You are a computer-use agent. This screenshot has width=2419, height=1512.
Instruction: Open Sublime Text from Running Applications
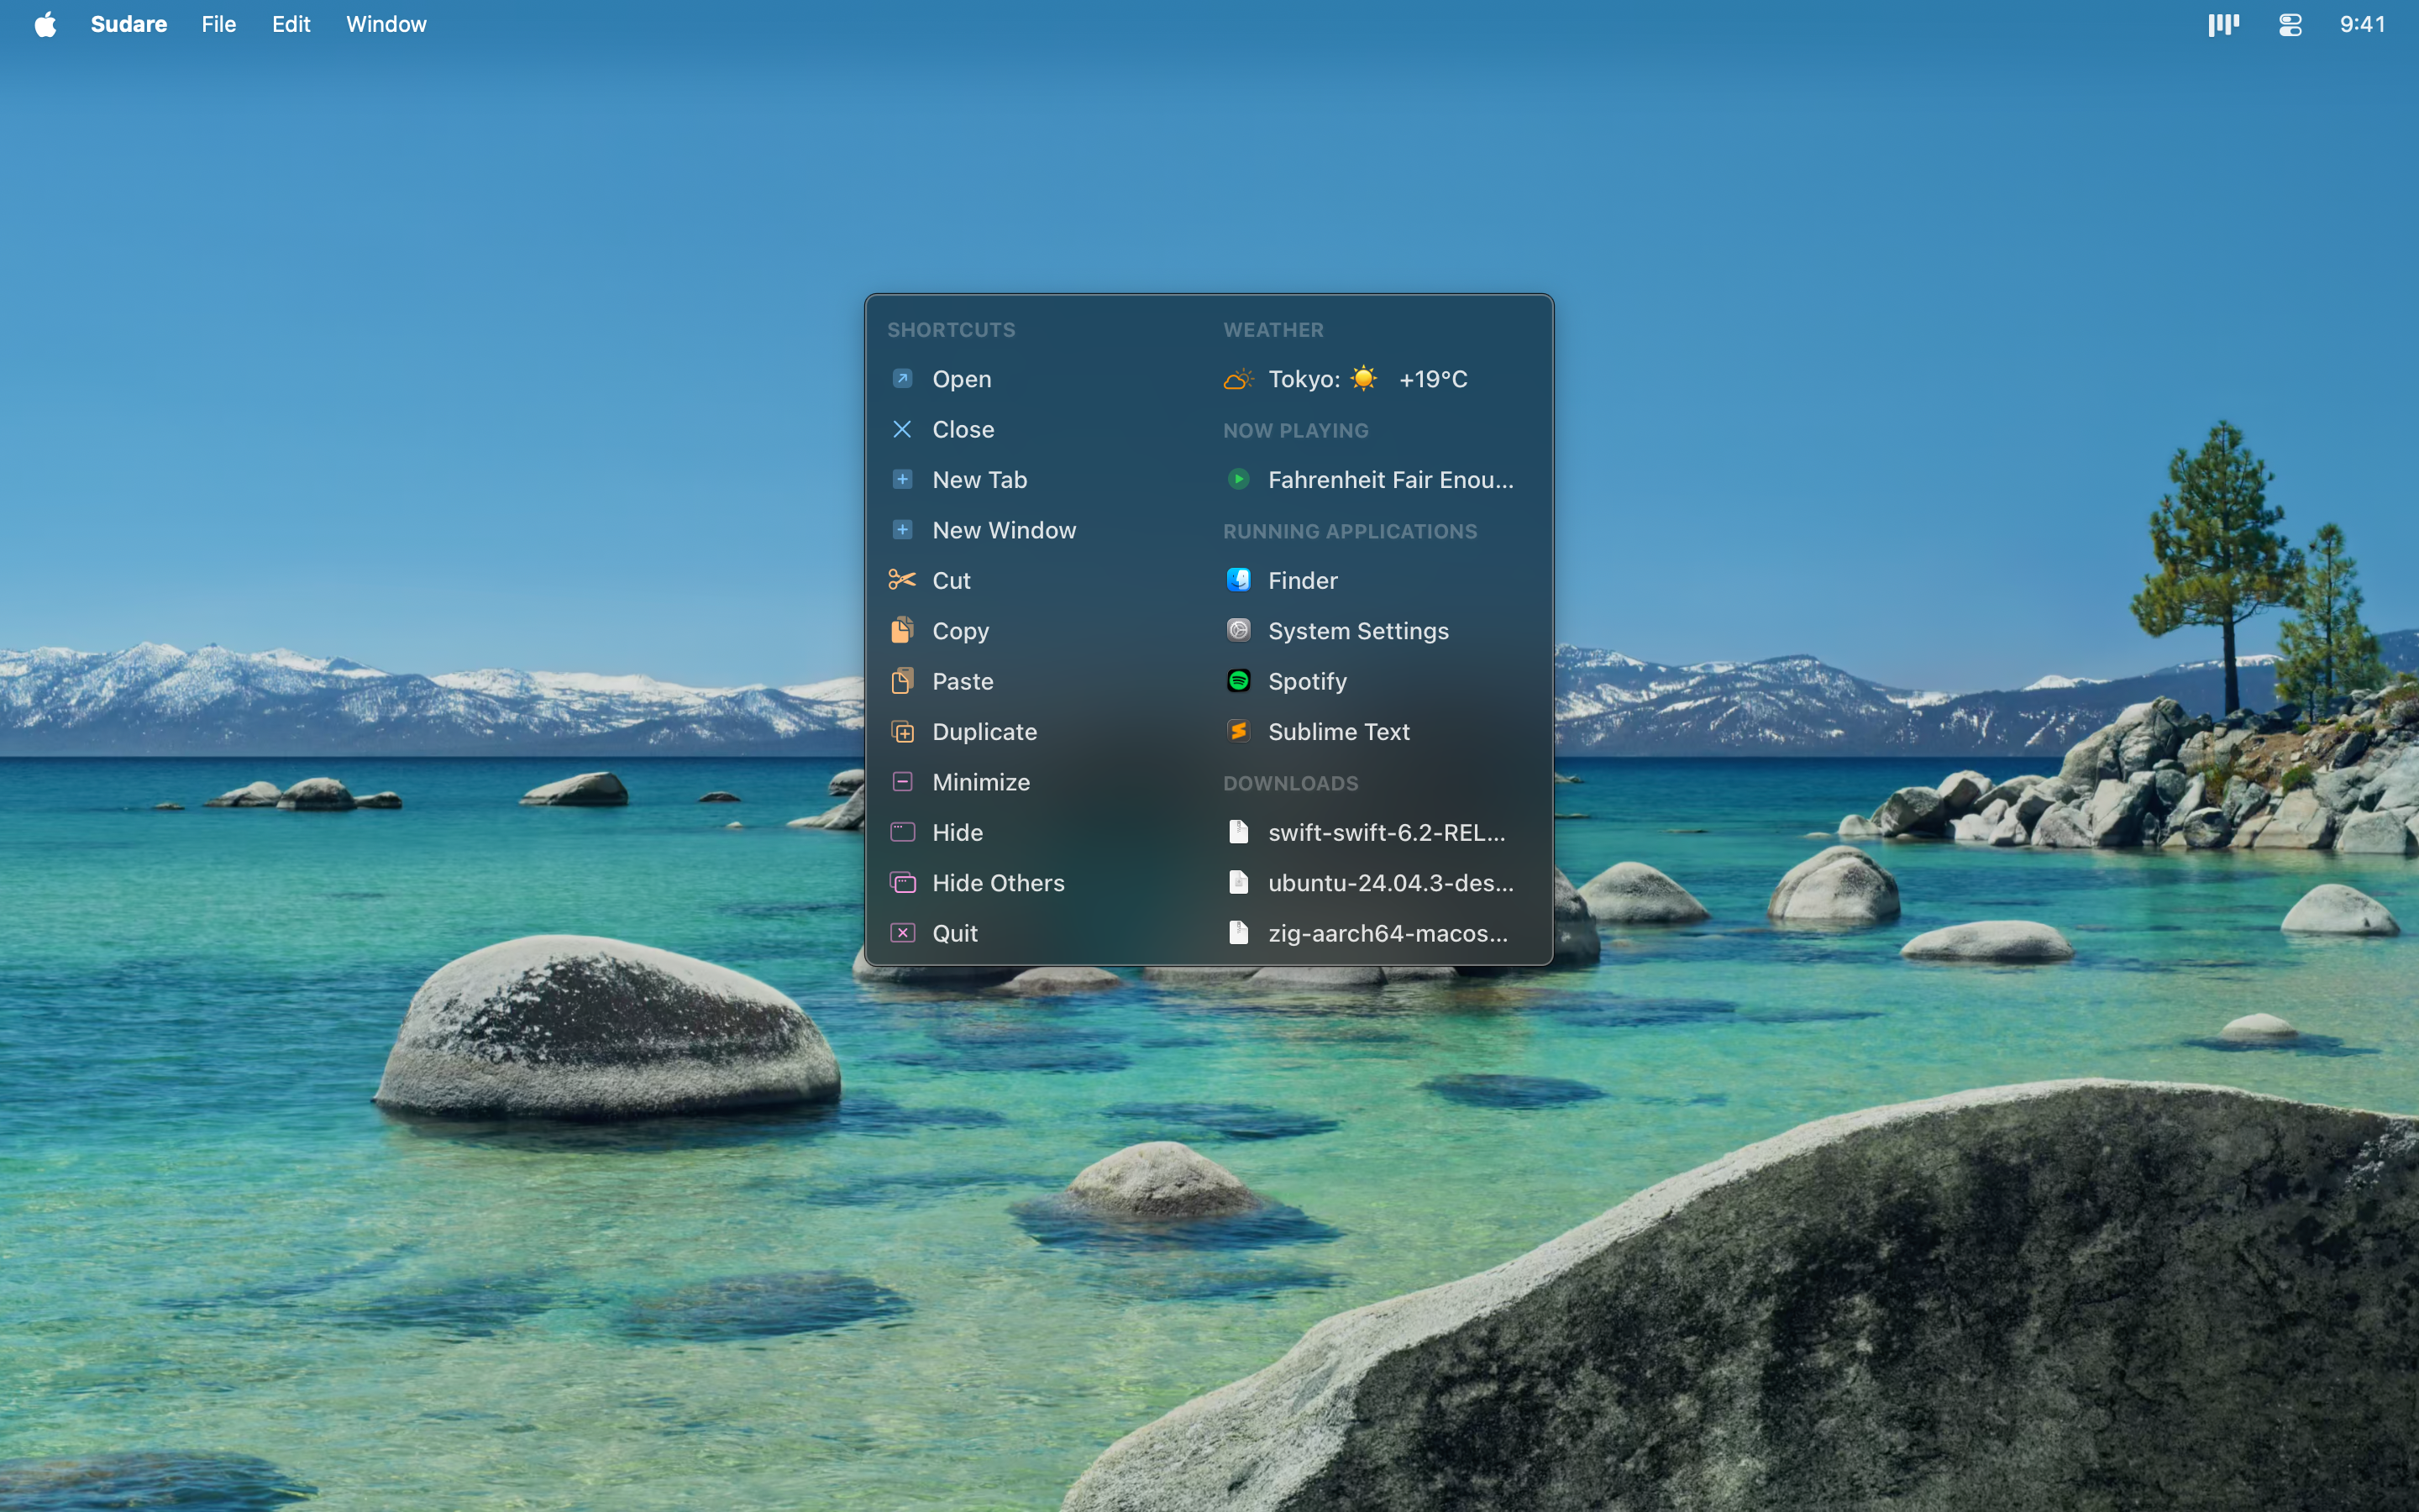(1339, 731)
